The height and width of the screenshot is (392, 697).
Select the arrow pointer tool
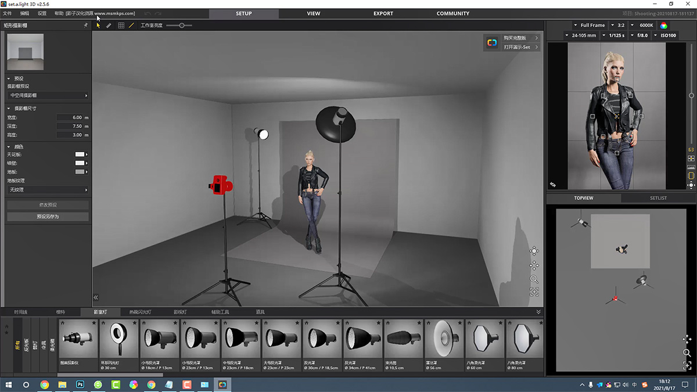[98, 26]
